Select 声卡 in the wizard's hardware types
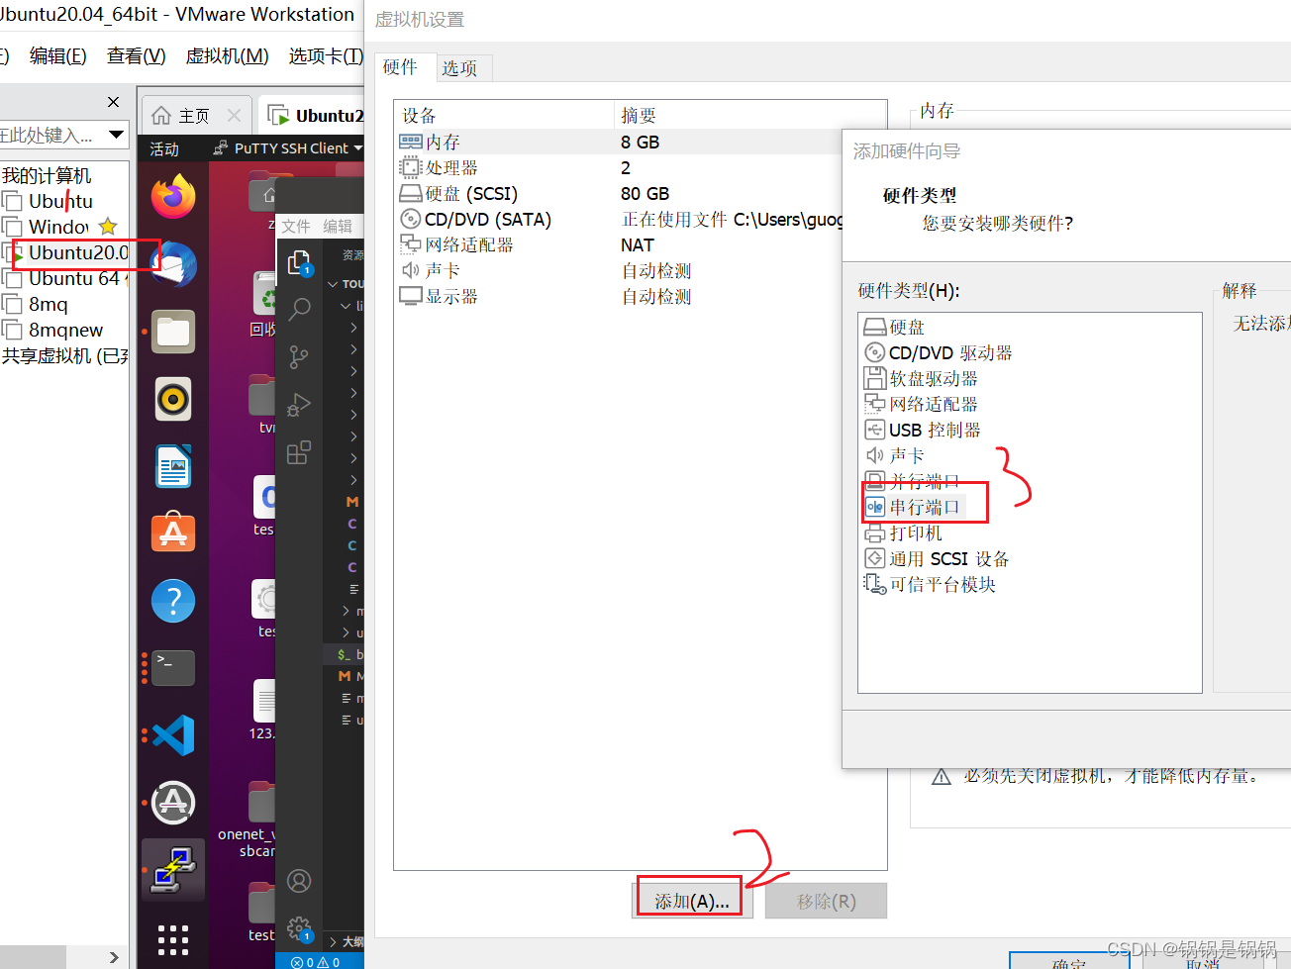Image resolution: width=1291 pixels, height=969 pixels. click(x=895, y=455)
